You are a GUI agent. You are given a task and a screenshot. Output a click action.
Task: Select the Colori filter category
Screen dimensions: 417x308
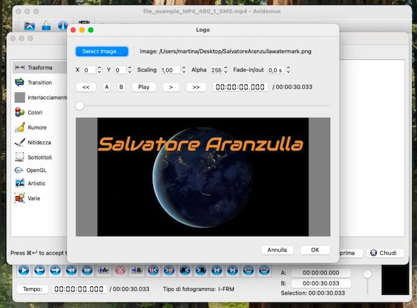[40, 113]
